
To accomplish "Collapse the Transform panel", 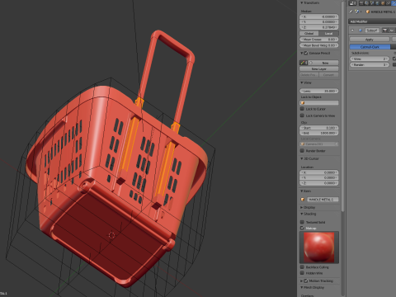I will pos(302,2).
